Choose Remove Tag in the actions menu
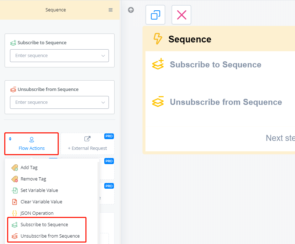 tap(33, 179)
